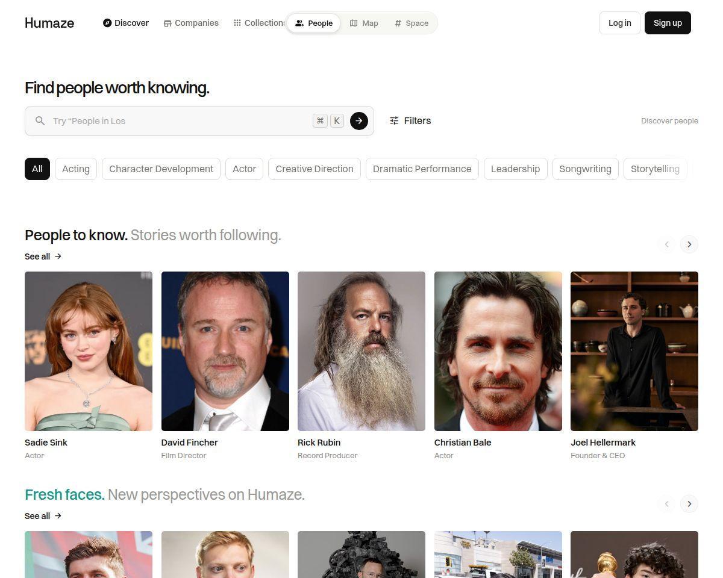This screenshot has width=723, height=578.
Task: Submit search with the arrow button
Action: click(359, 121)
